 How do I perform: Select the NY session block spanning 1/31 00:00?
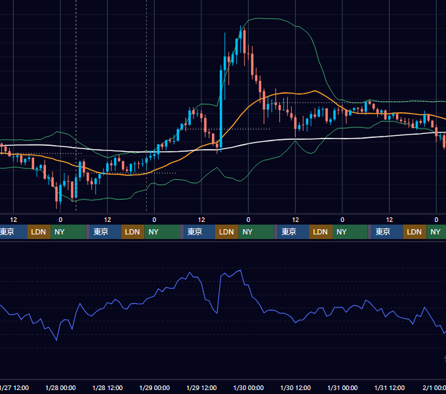[350, 232]
